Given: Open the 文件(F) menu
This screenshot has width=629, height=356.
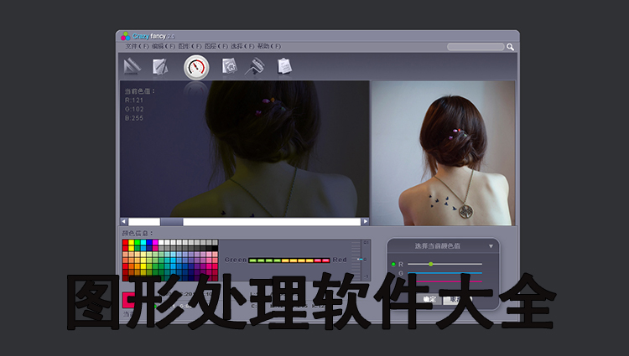Looking at the screenshot, I should pos(137,46).
